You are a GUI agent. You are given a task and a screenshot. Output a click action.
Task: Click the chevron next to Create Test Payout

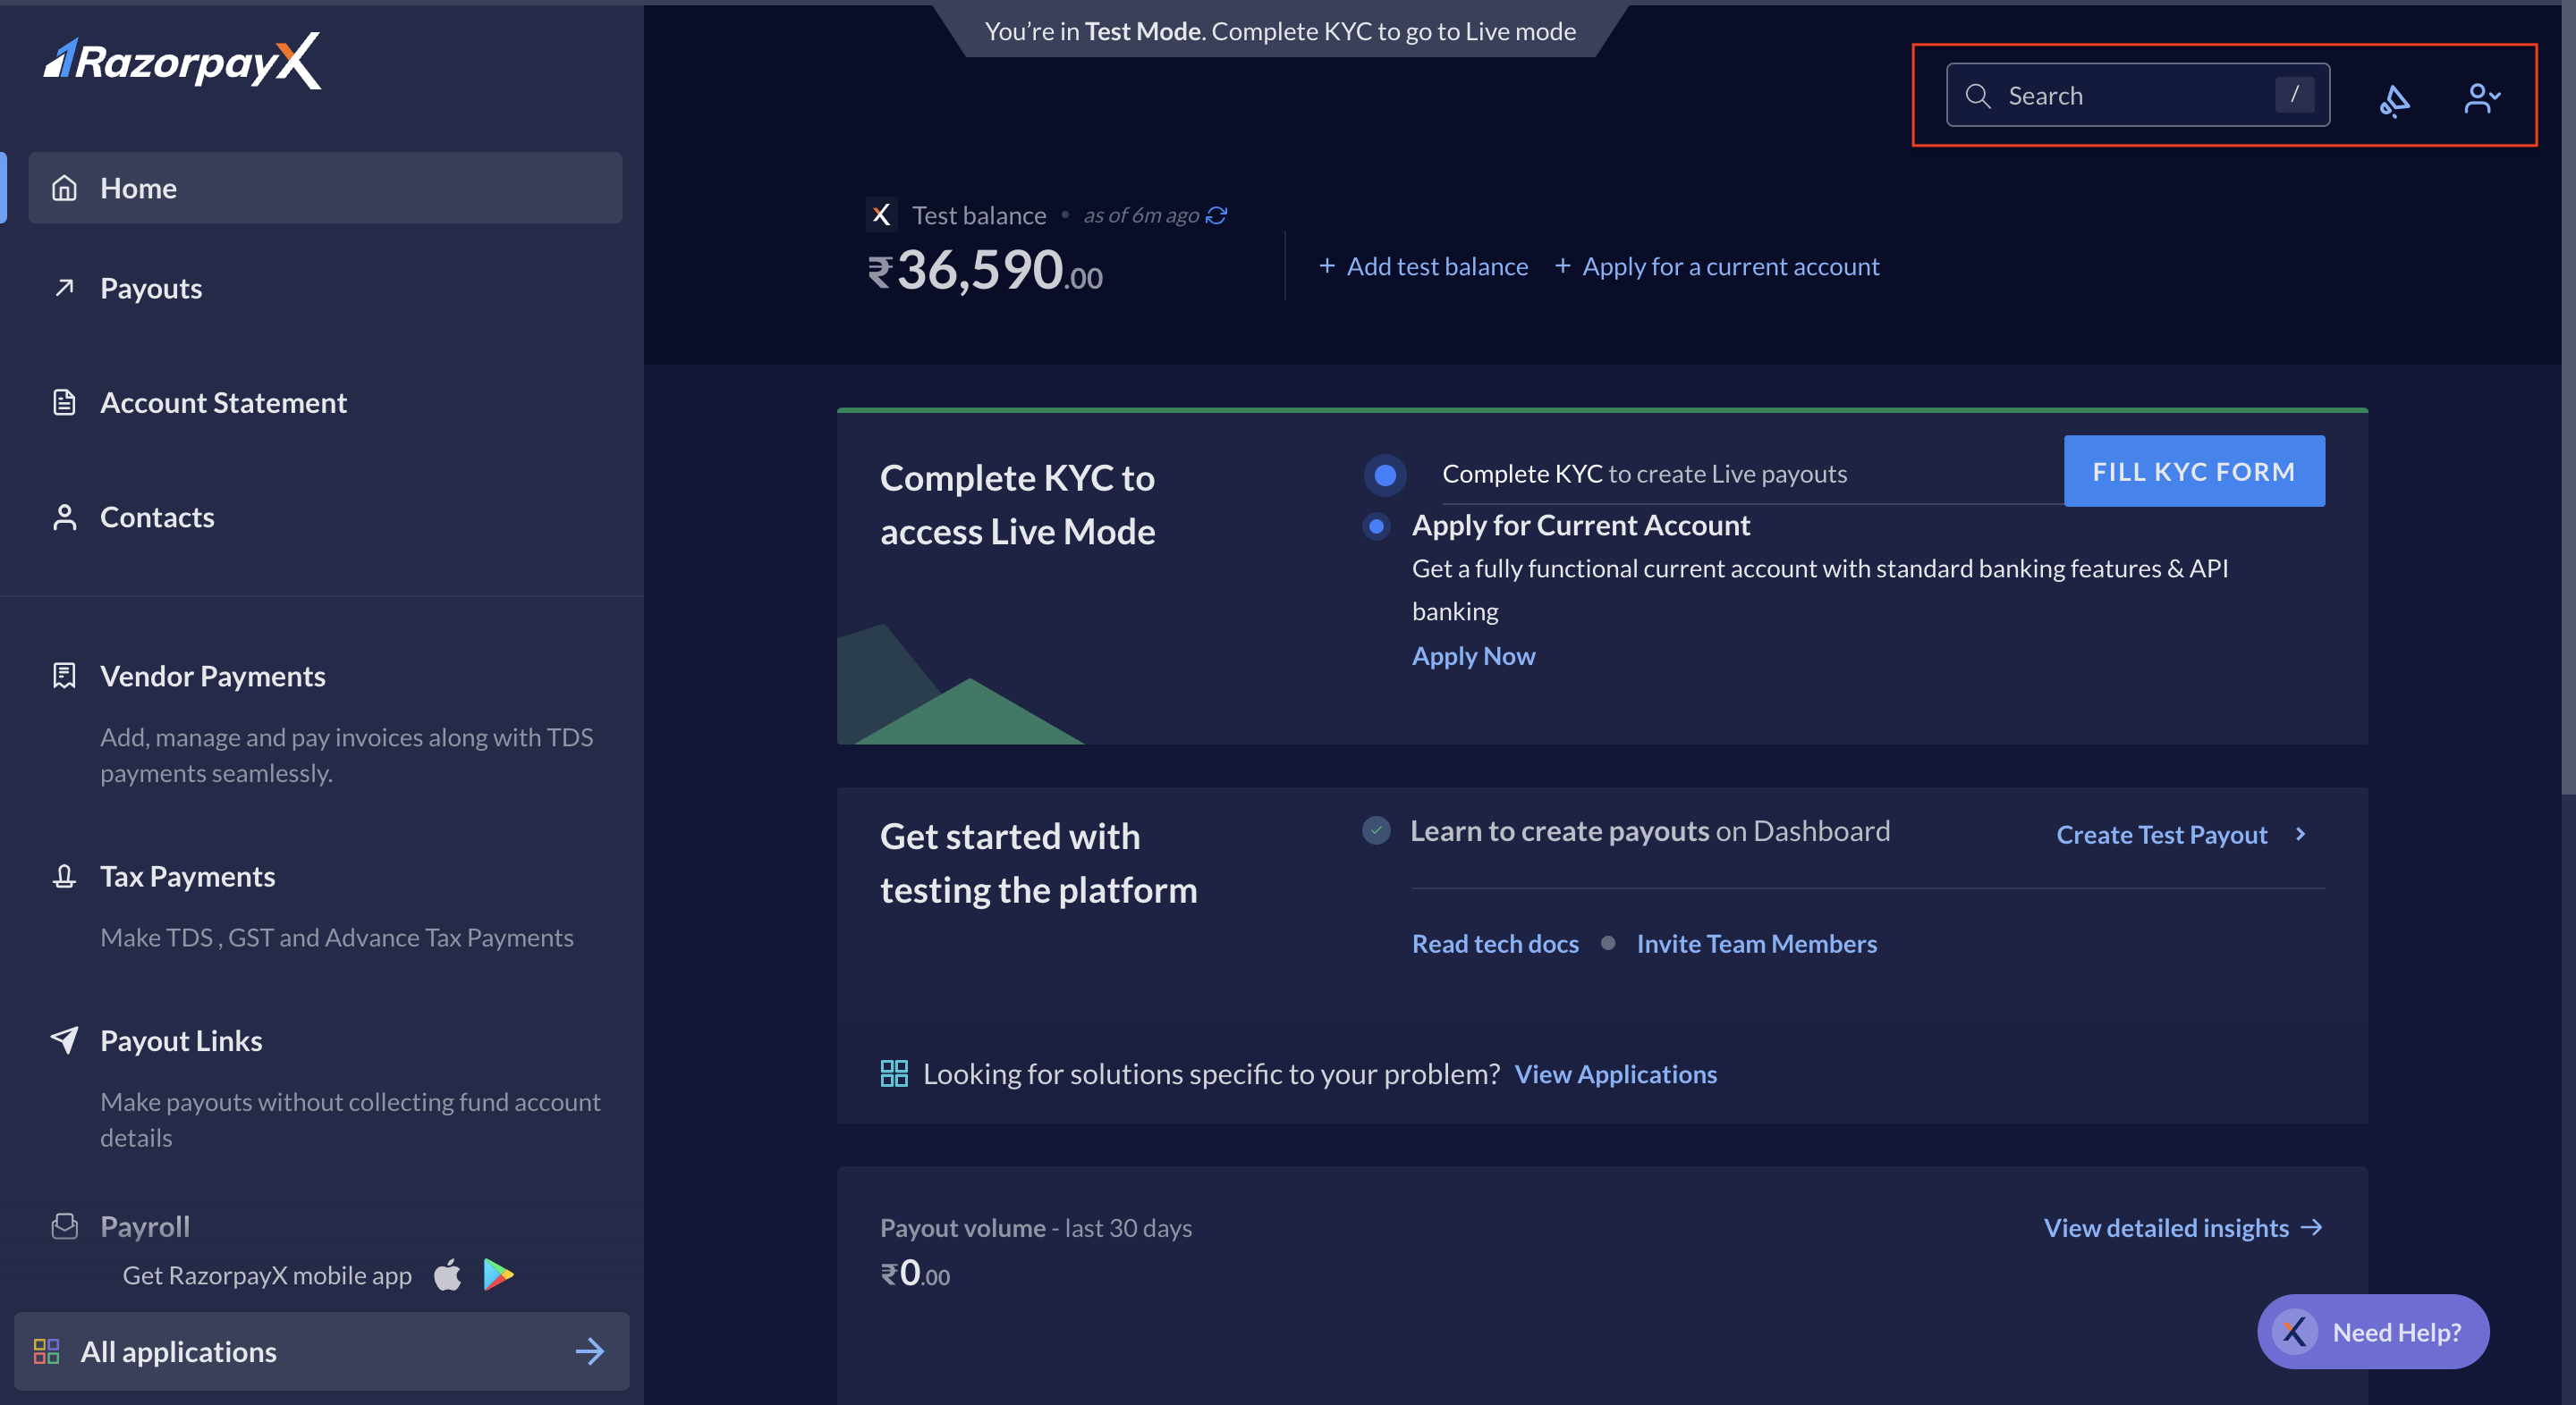click(2300, 835)
